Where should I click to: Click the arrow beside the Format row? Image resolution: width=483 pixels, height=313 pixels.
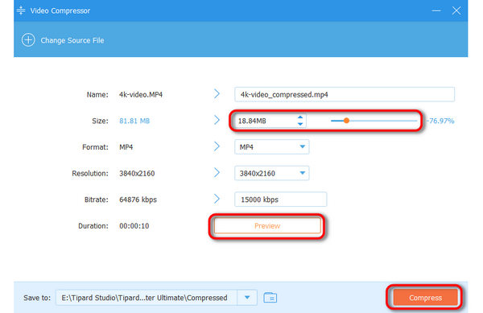pos(217,146)
